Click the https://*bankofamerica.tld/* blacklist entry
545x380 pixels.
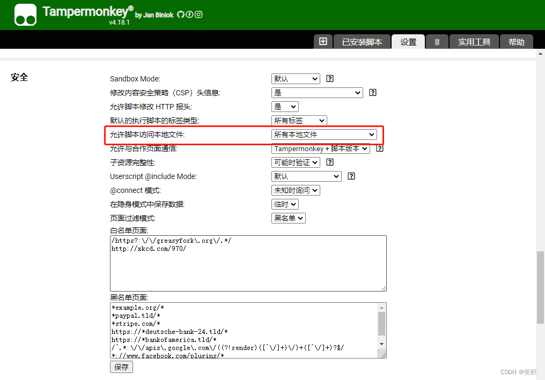click(164, 340)
